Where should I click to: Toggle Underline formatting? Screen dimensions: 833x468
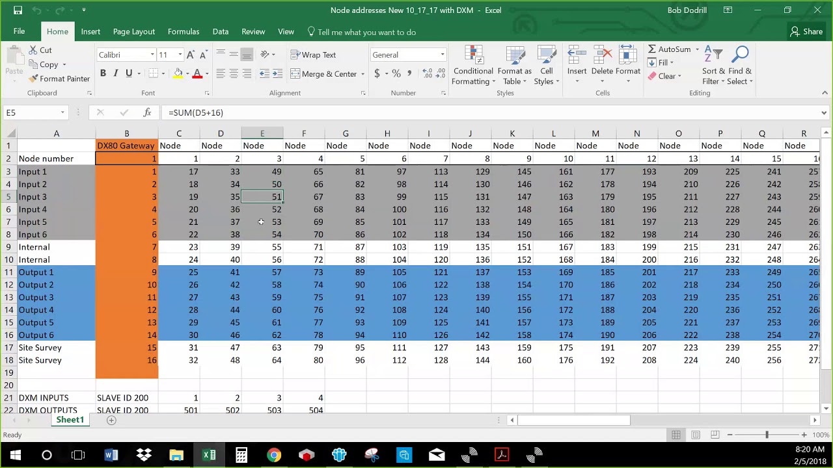click(129, 73)
